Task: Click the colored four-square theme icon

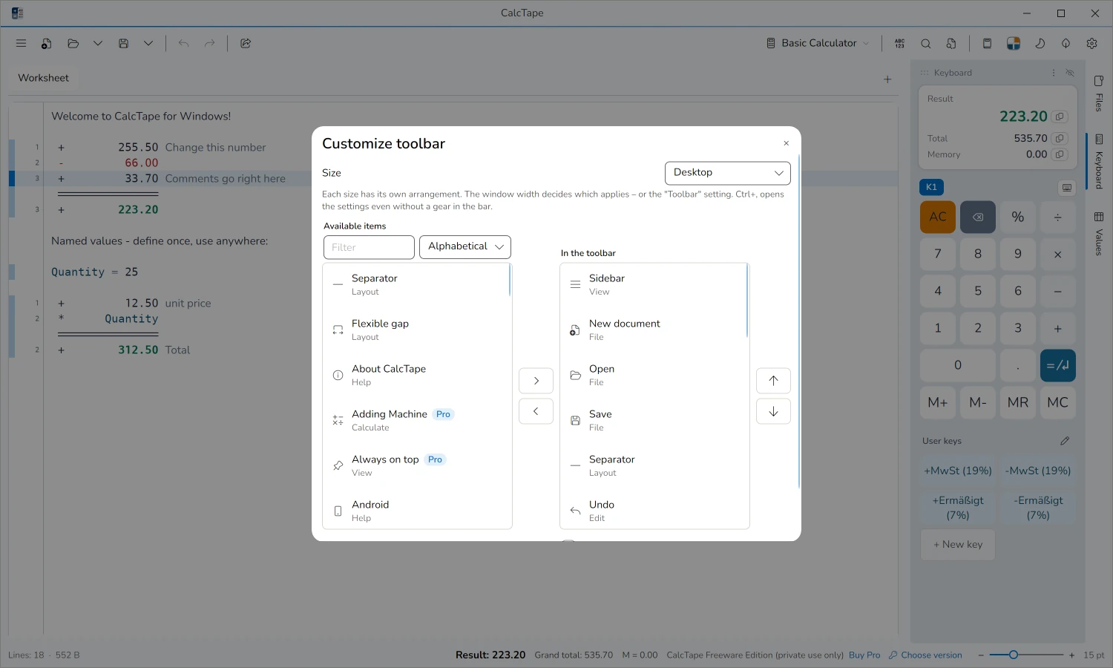Action: point(1013,43)
